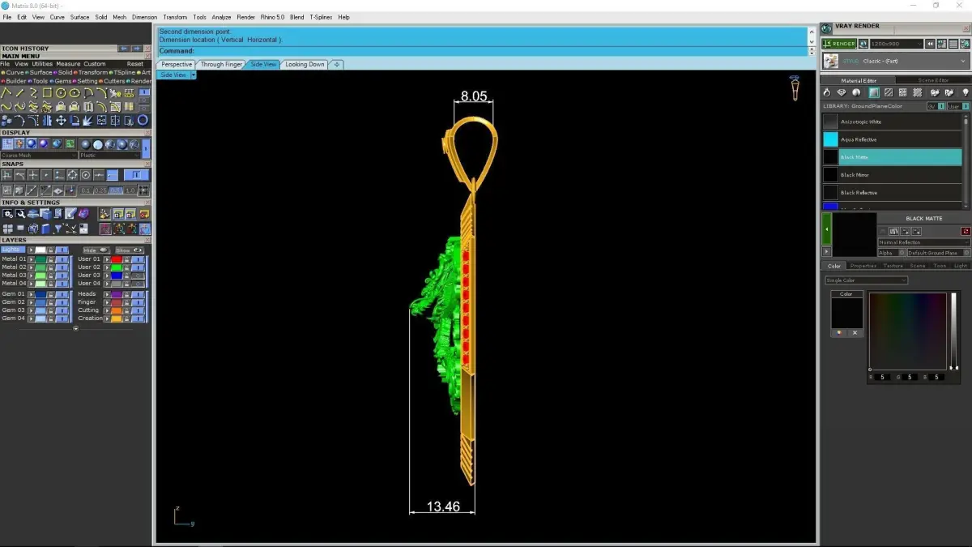Open the Side View viewport dropdown arrow
Screen dimensions: 972x547
[193, 75]
